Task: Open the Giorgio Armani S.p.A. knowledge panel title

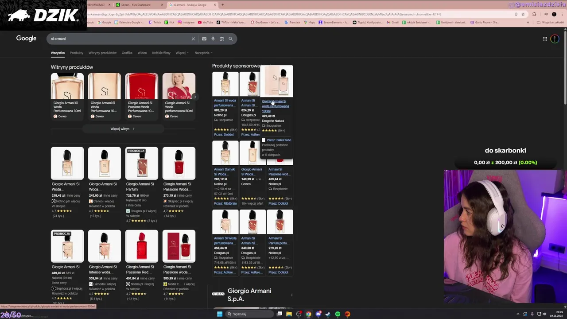Action: [249, 295]
